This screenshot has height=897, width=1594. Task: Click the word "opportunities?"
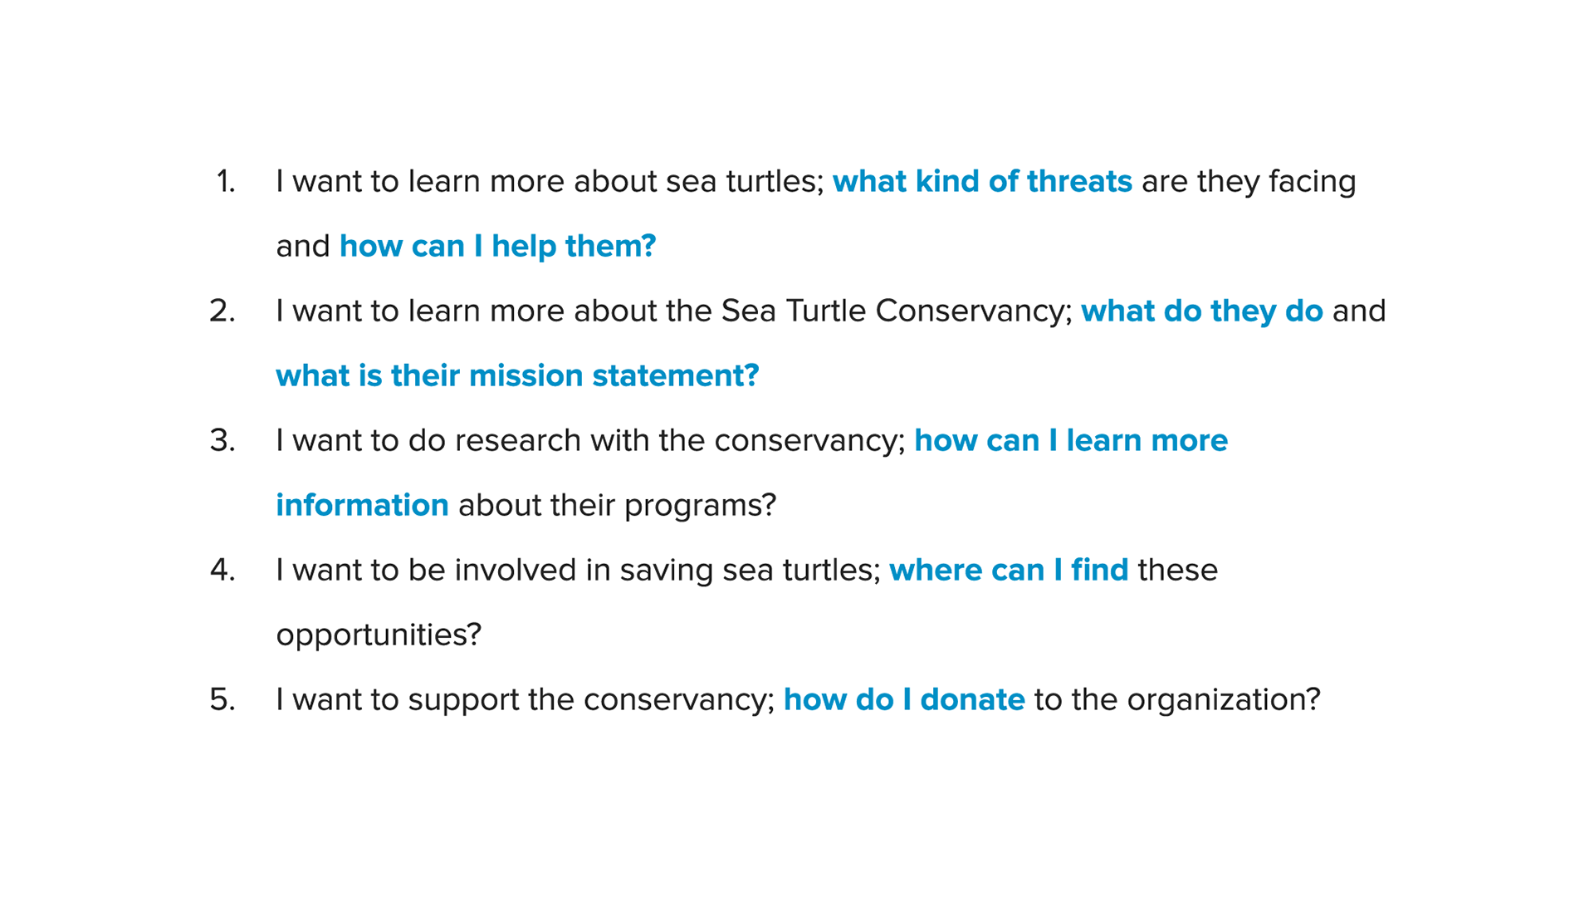[379, 635]
